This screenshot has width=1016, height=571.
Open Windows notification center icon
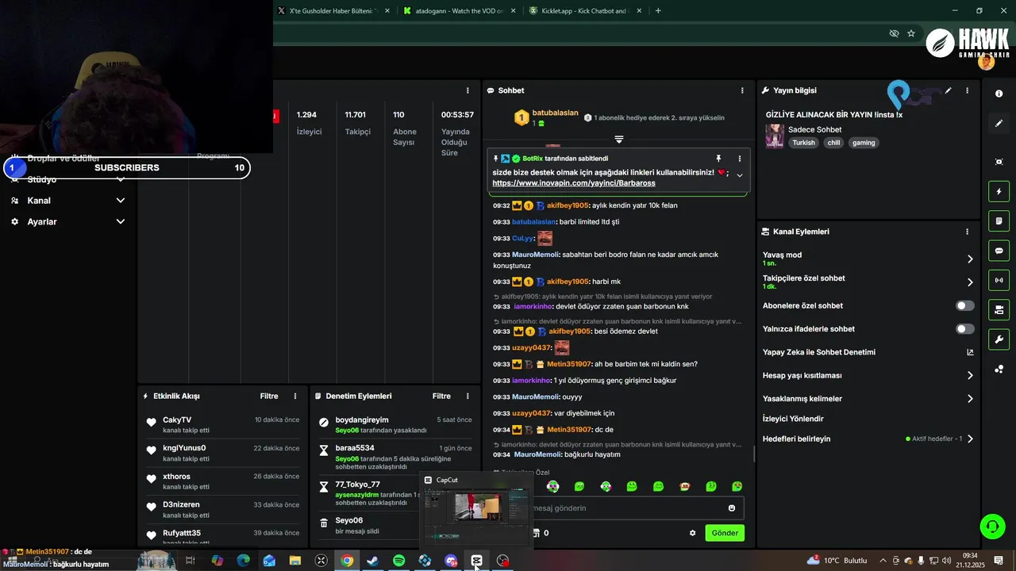click(x=999, y=561)
